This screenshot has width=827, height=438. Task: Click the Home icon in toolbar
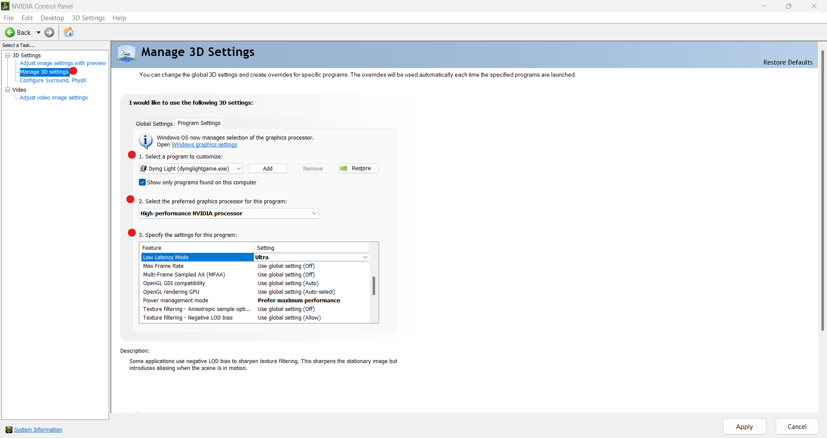pyautogui.click(x=69, y=32)
